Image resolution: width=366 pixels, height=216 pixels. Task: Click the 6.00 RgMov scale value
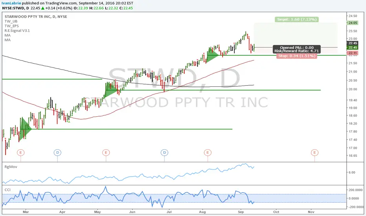pos(352,172)
